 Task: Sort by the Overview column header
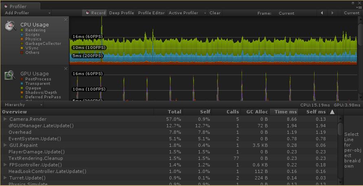(77, 112)
